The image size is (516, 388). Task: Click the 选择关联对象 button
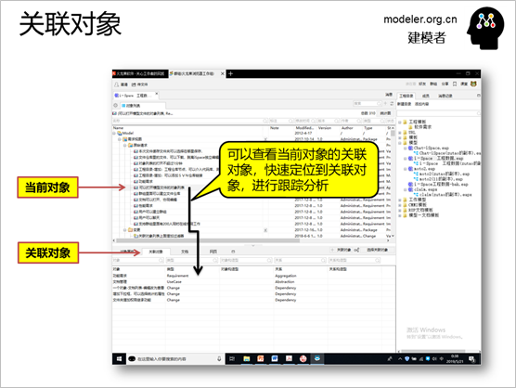(377, 250)
